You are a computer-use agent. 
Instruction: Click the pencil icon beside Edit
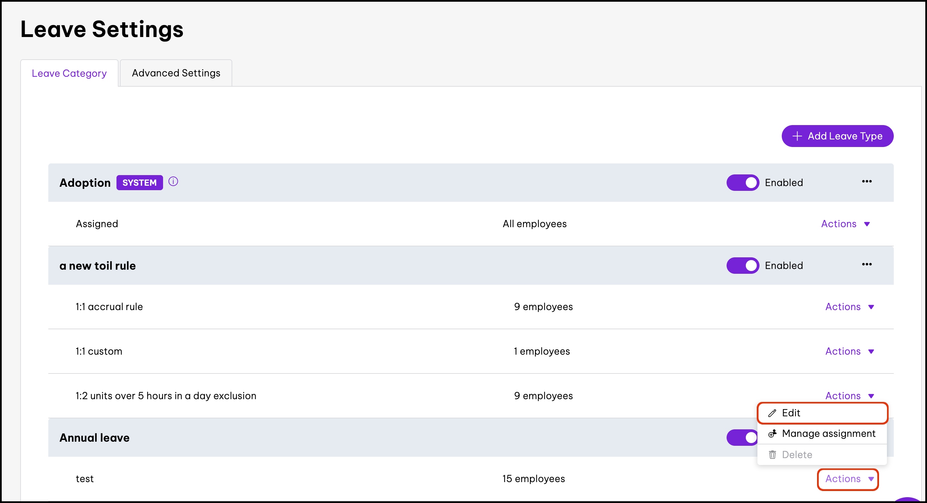(x=772, y=413)
